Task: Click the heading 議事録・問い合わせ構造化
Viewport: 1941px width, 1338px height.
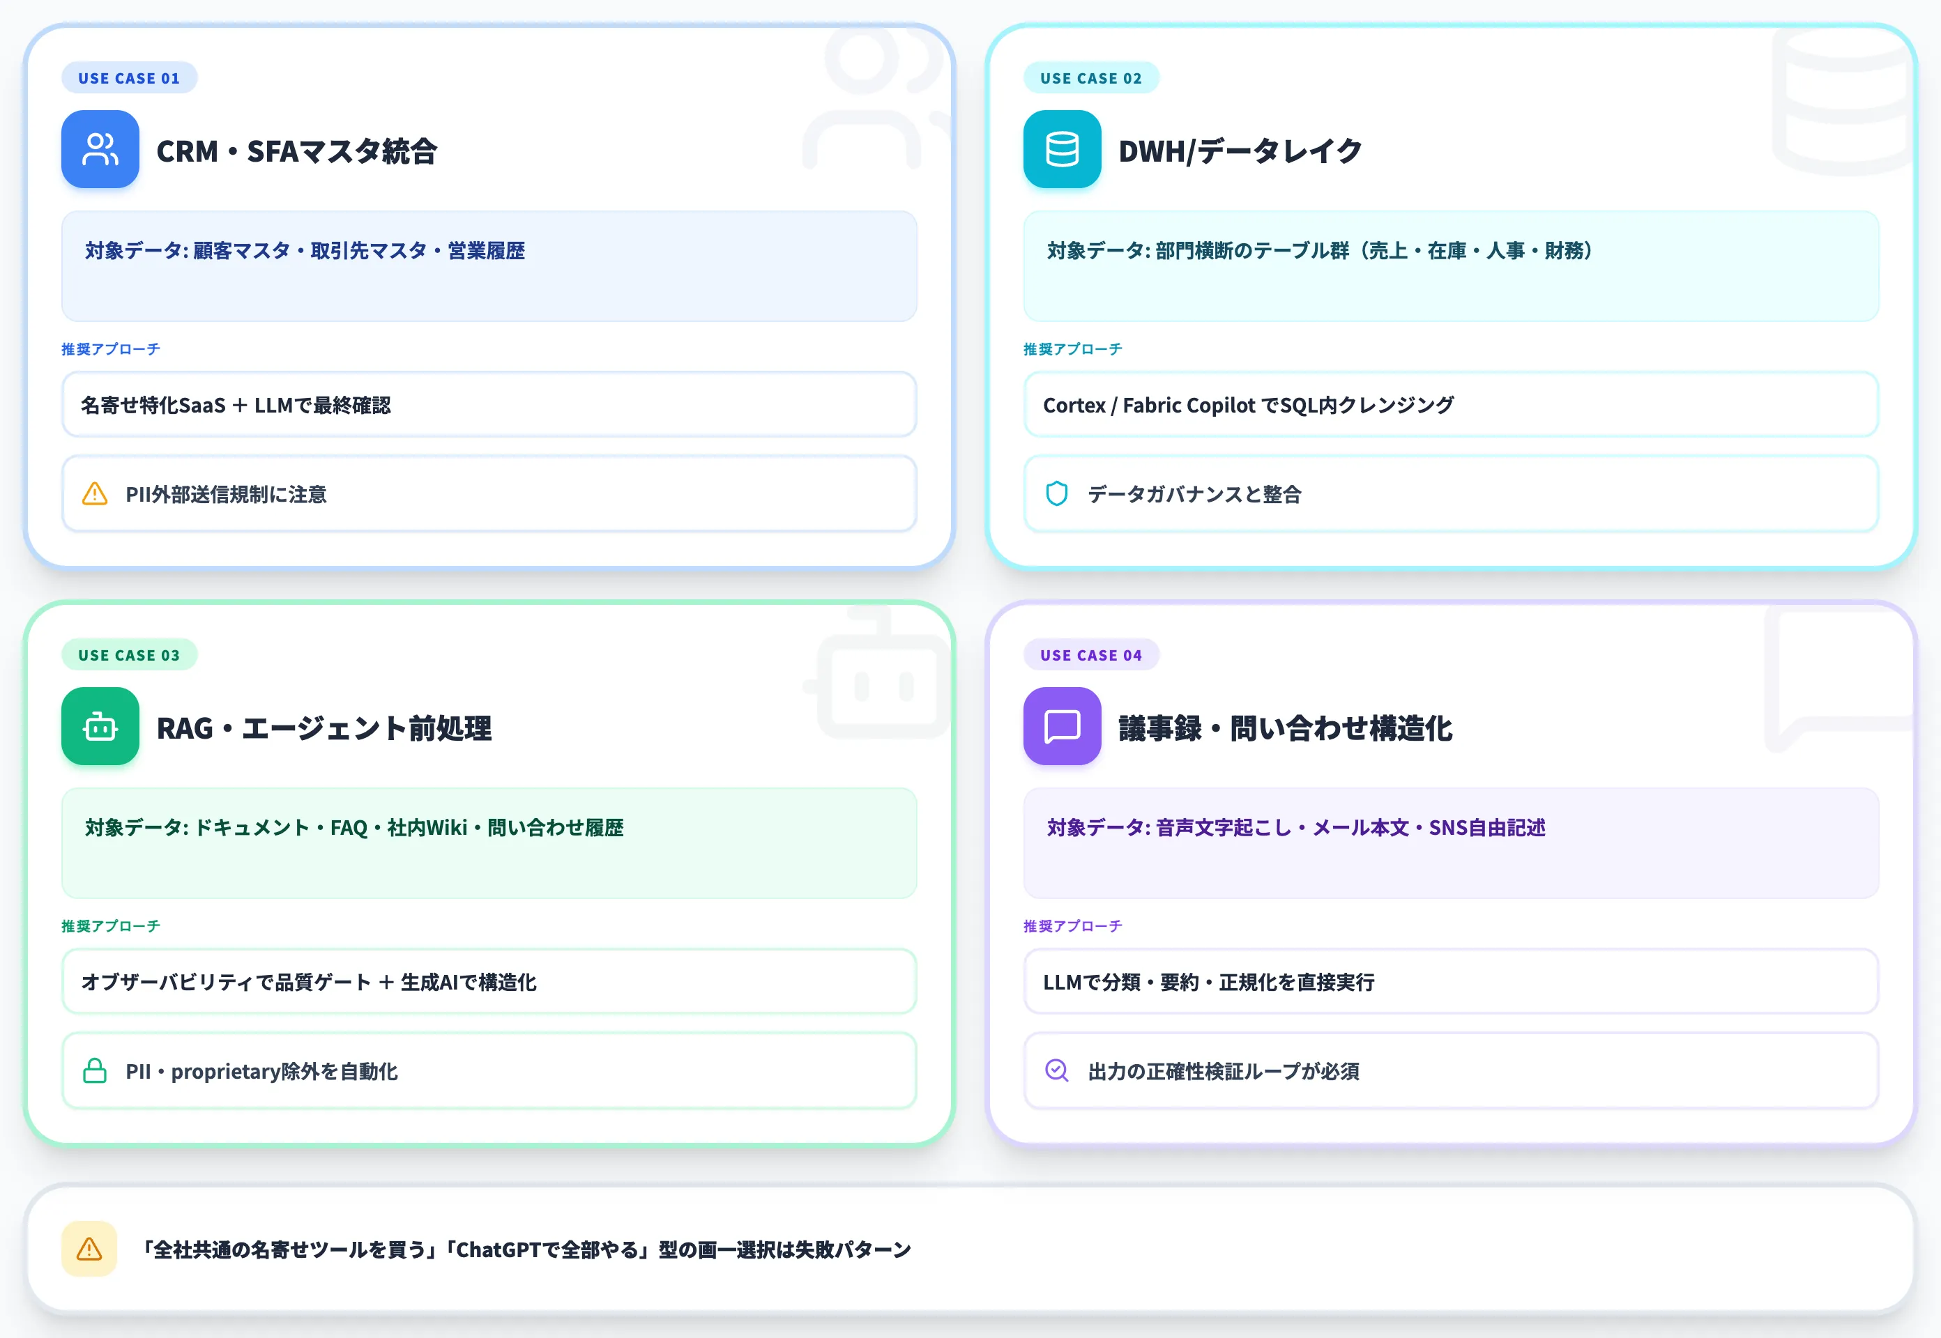Action: (1286, 728)
